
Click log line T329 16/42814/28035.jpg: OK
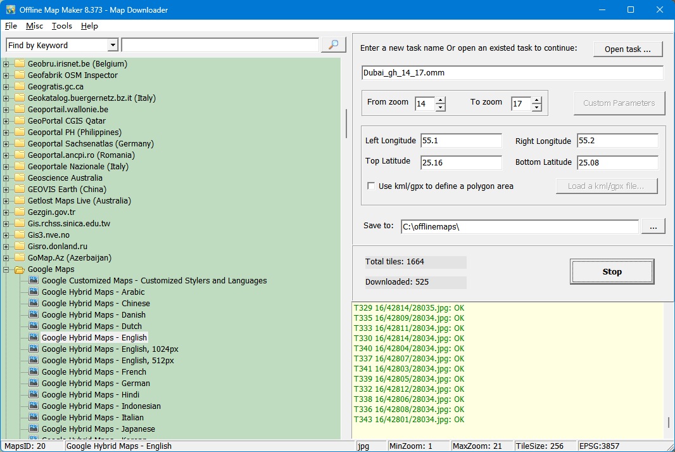409,307
